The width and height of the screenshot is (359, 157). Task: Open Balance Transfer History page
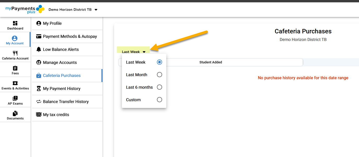tap(66, 102)
